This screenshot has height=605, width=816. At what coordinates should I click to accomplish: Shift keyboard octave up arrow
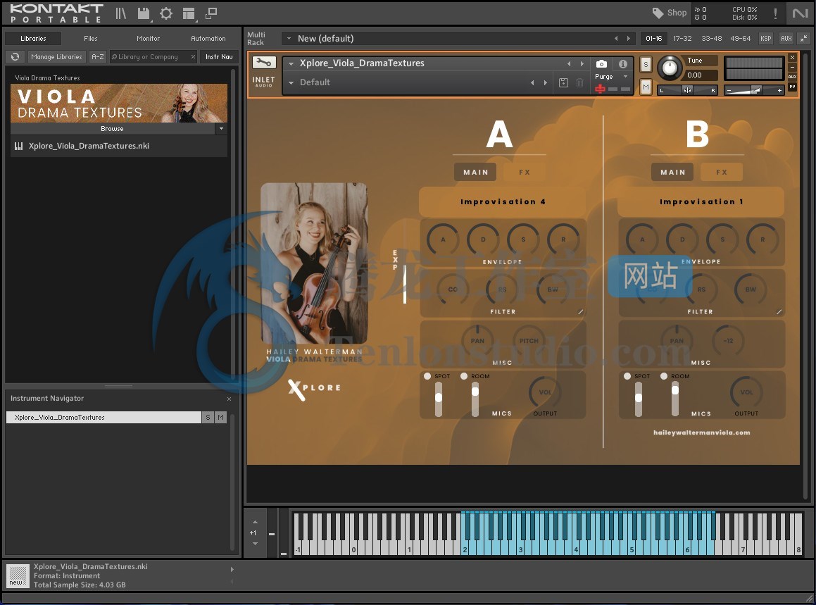pyautogui.click(x=255, y=522)
